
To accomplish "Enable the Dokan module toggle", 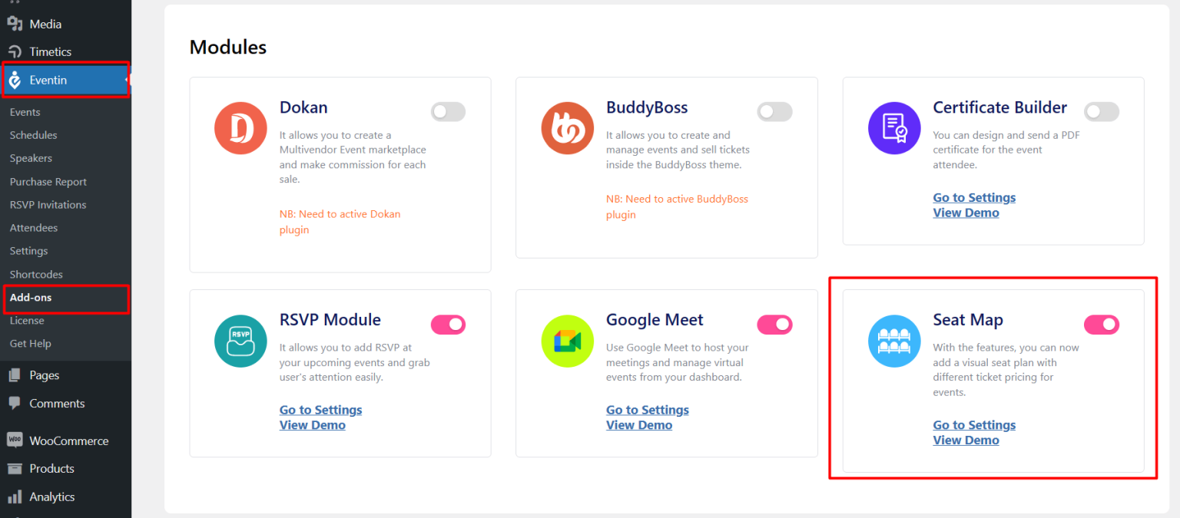I will pos(448,111).
